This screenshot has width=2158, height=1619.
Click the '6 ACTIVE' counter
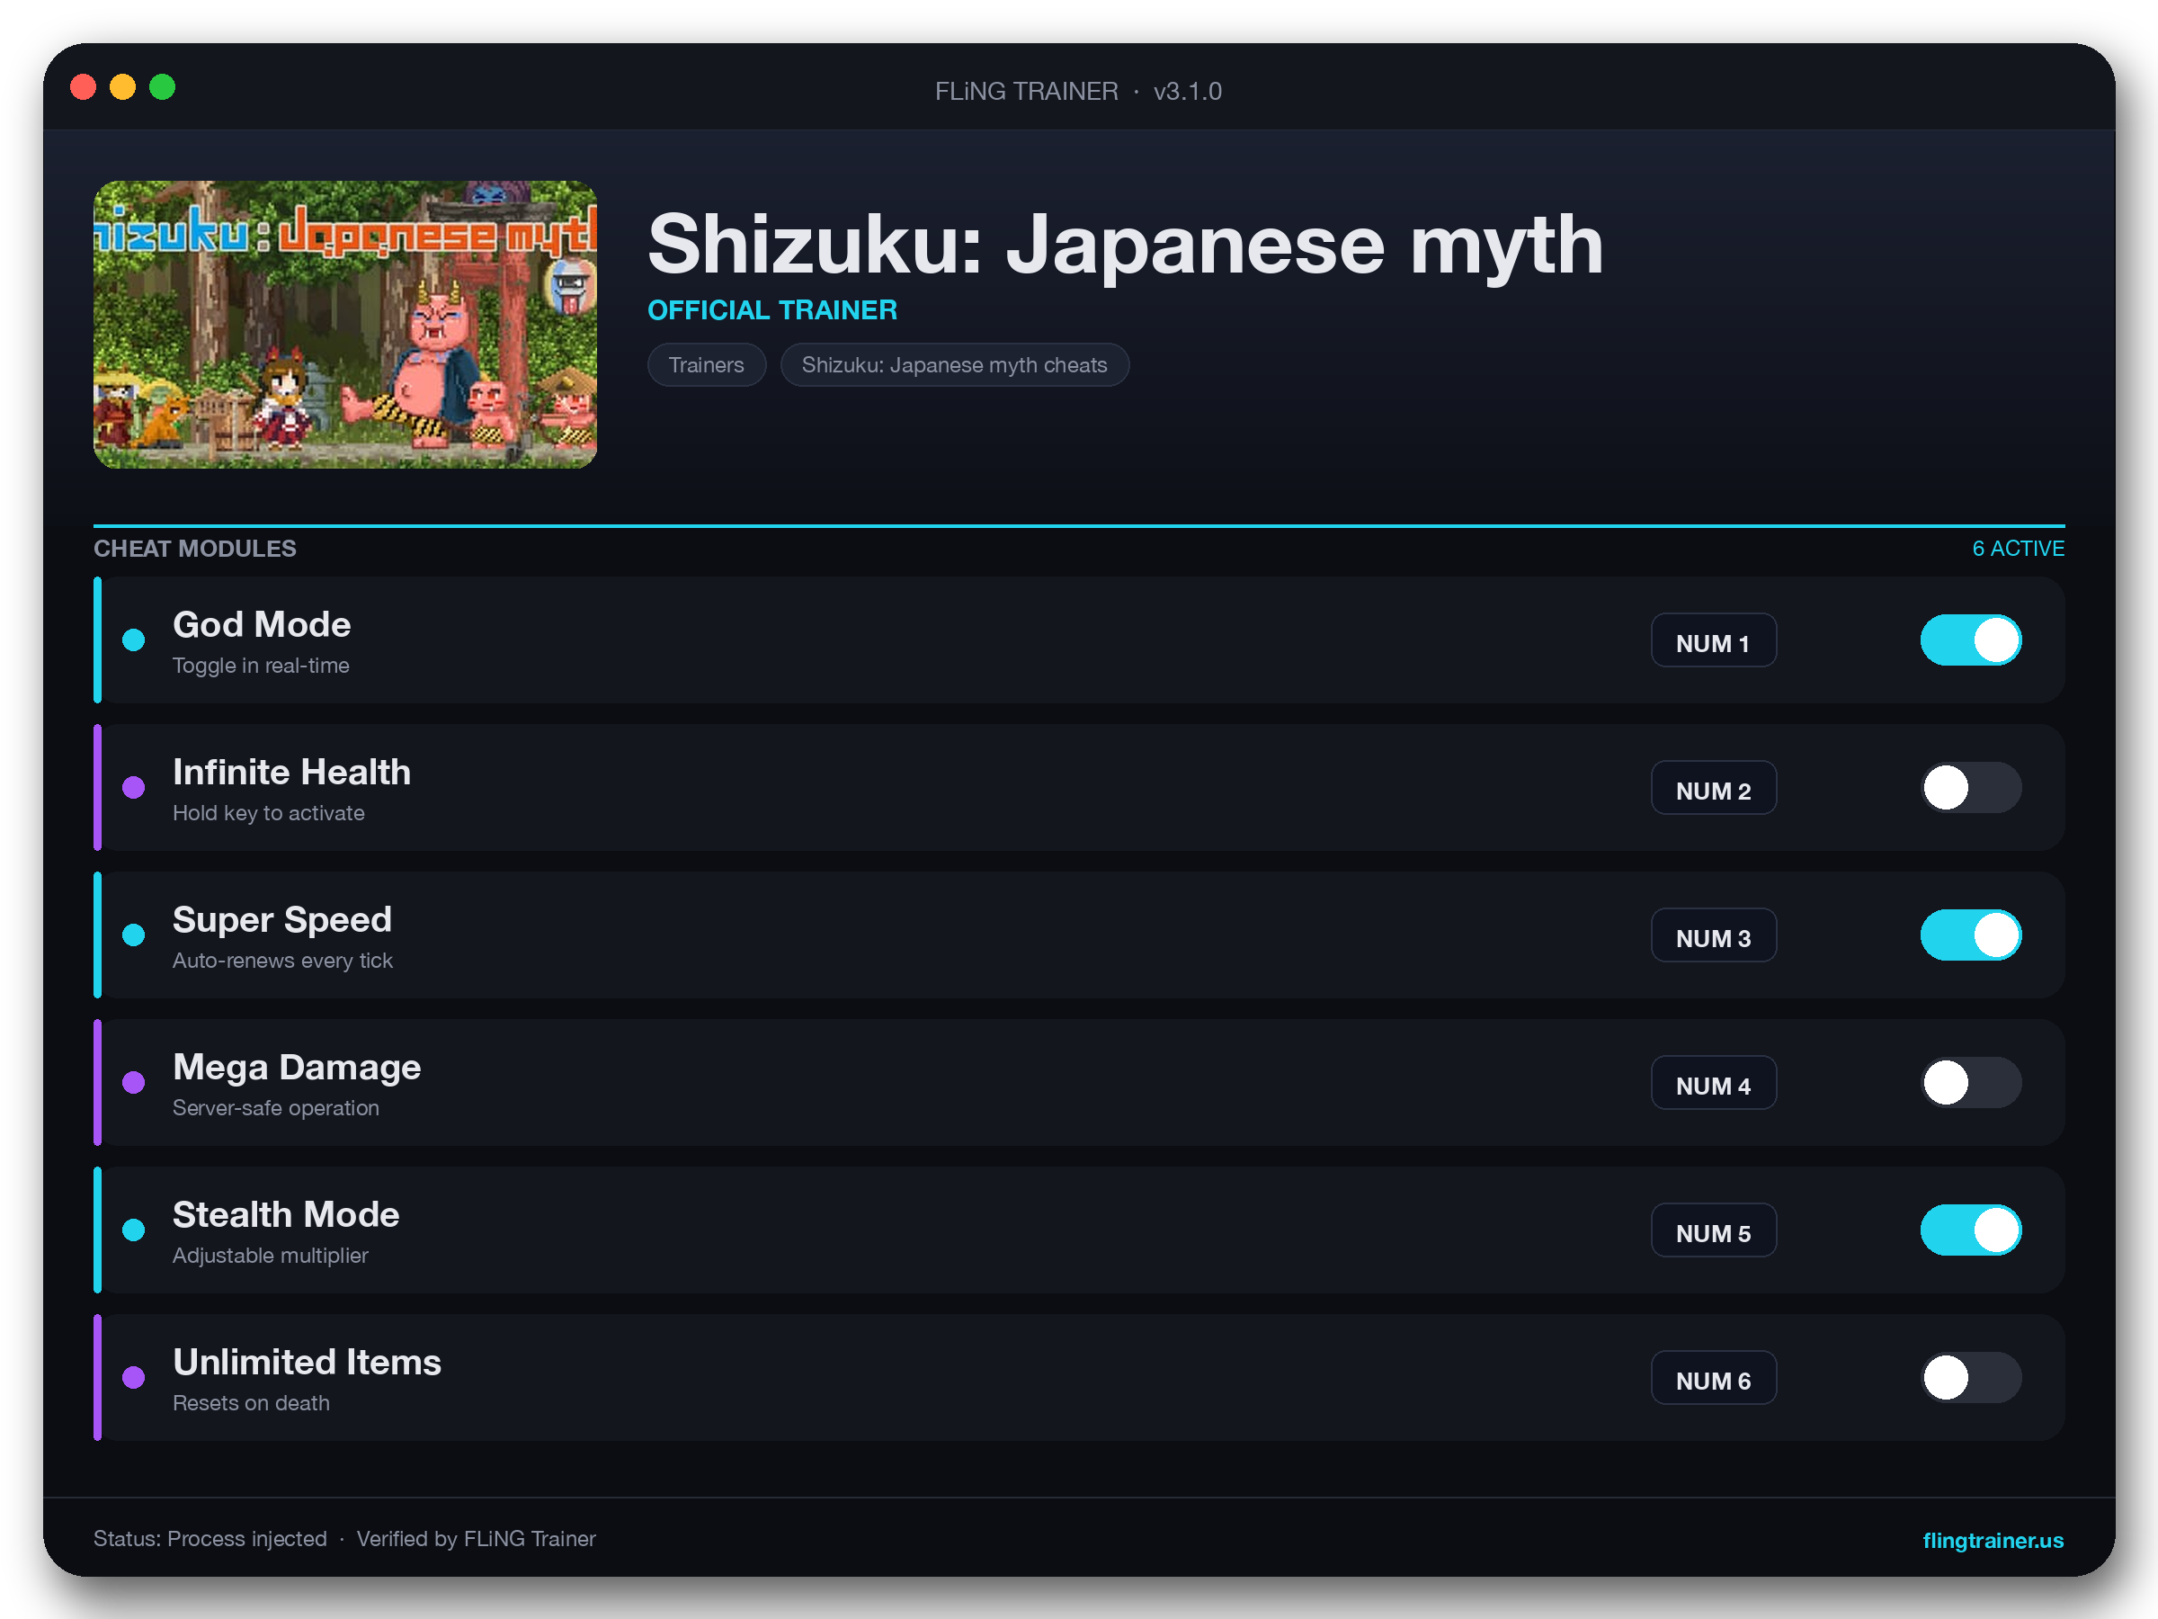tap(2018, 549)
